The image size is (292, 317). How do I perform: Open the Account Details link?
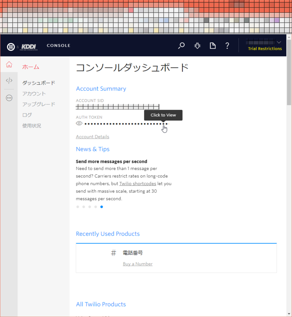point(93,137)
